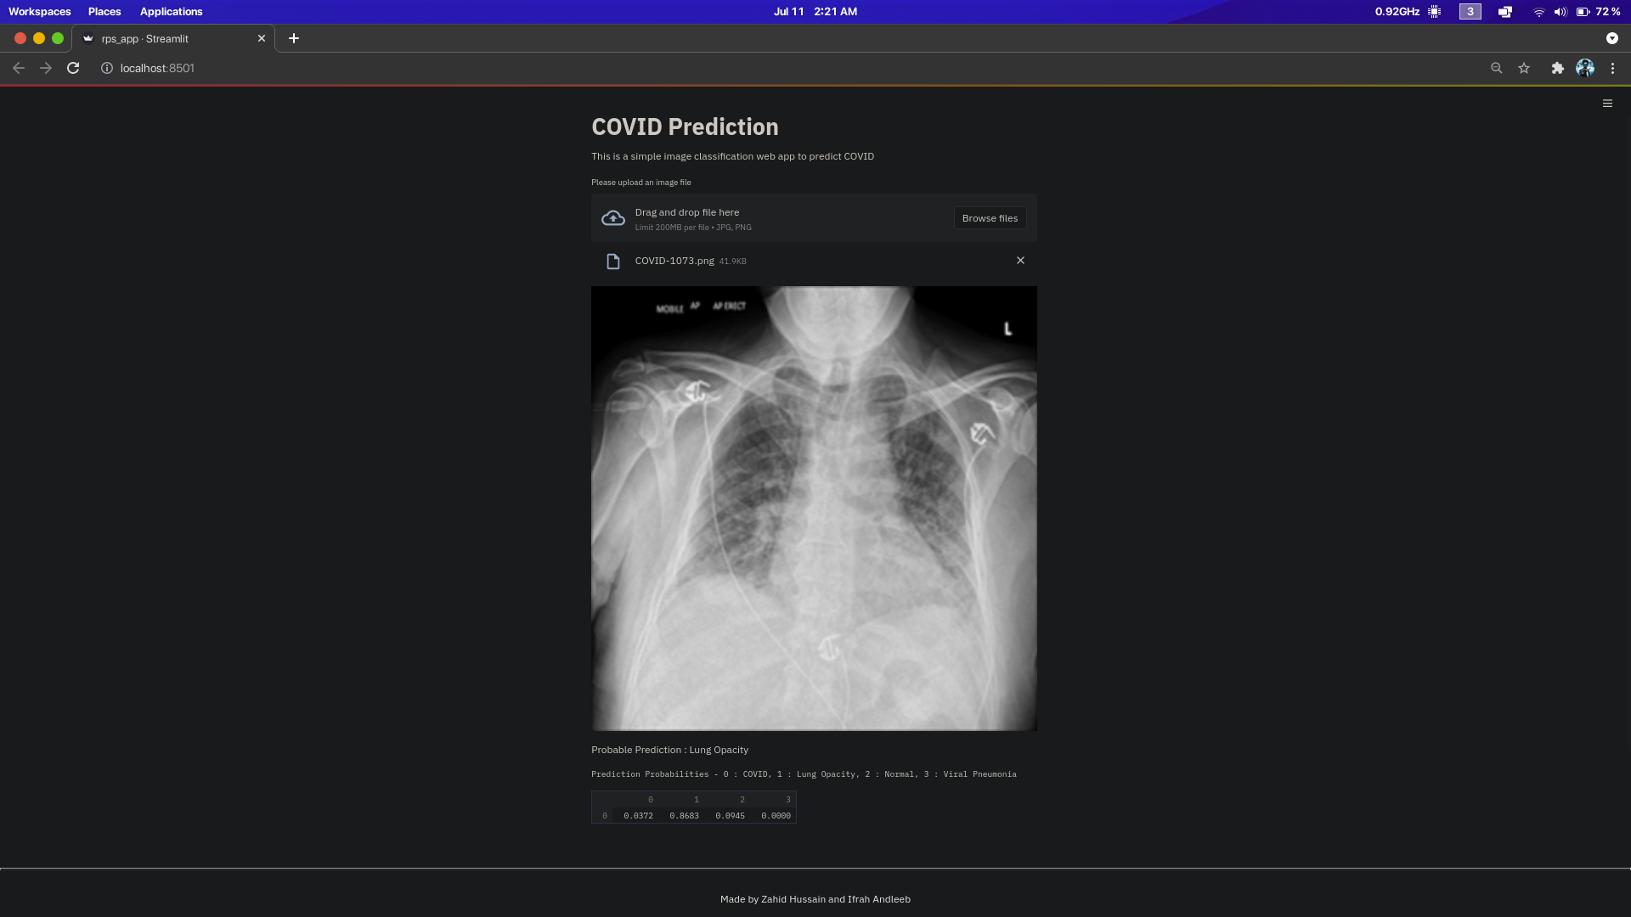This screenshot has width=1631, height=917.
Task: Click the zoom magnifier icon in address bar
Action: [x=1497, y=68]
